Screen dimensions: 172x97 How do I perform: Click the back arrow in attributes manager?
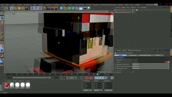tap(155, 50)
